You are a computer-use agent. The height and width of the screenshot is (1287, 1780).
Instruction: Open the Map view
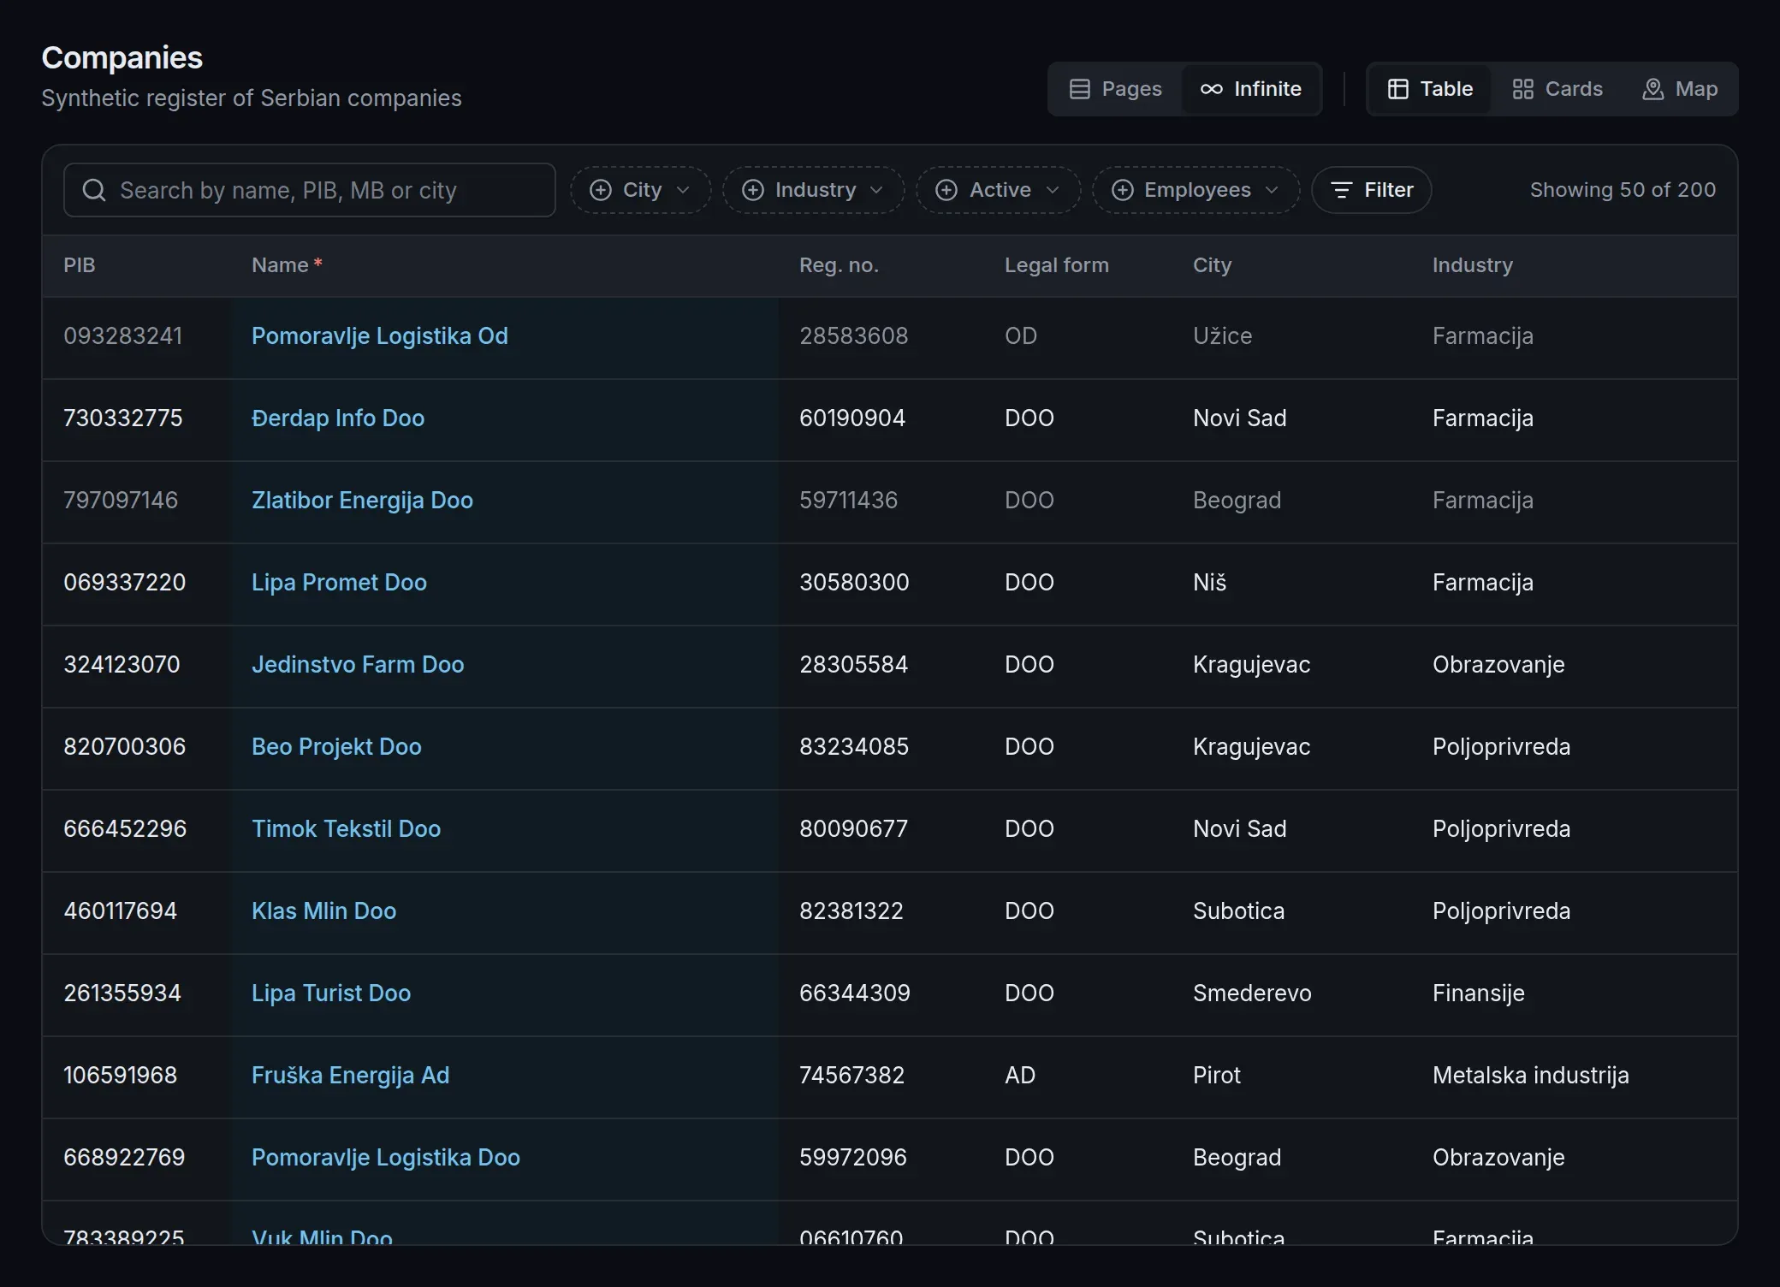[x=1680, y=89]
